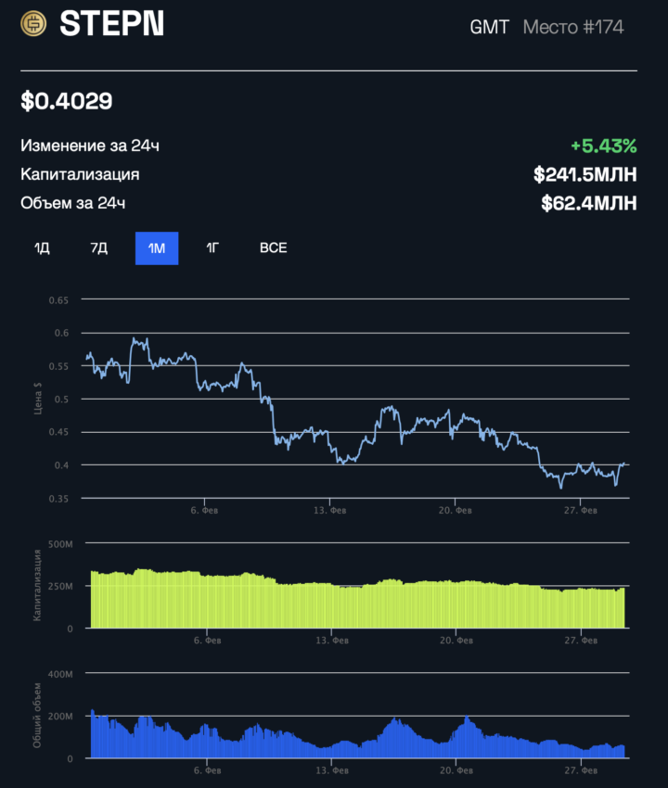Click the STEPN gold coin logo
The height and width of the screenshot is (788, 668).
click(33, 23)
